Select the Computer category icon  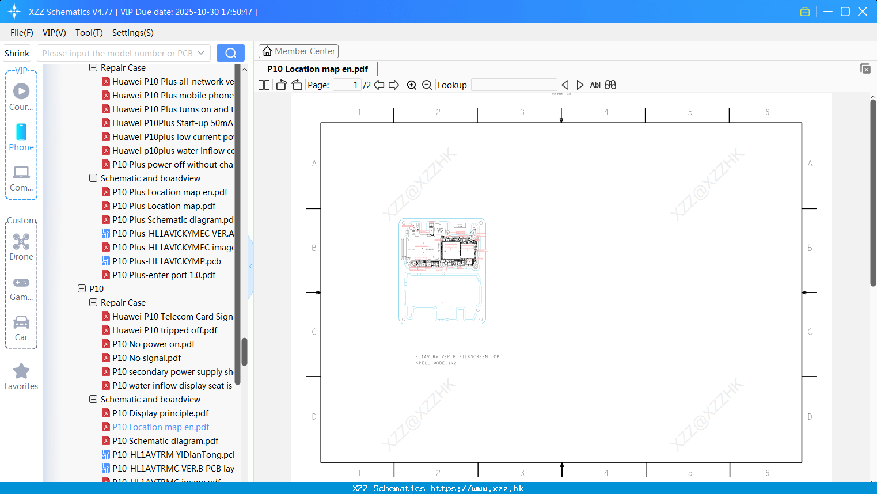point(21,178)
